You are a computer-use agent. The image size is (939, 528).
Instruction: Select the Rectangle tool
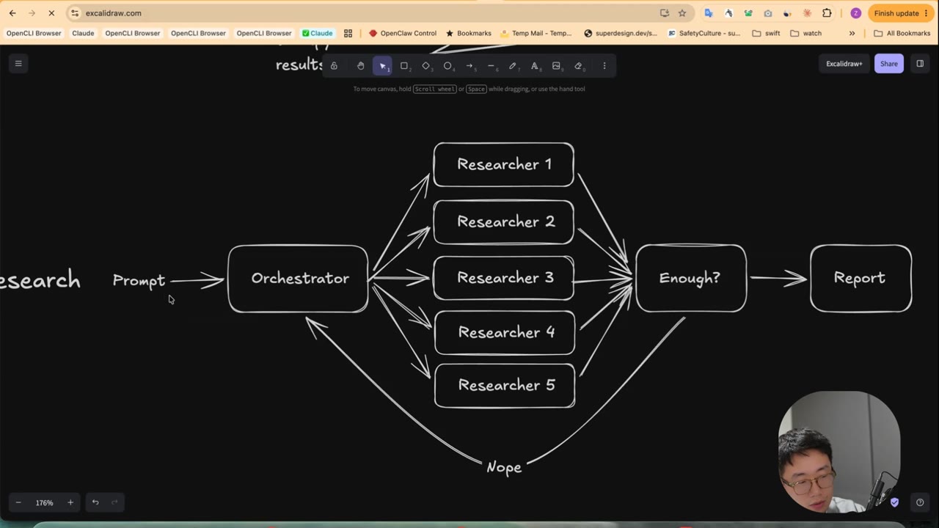pyautogui.click(x=404, y=66)
